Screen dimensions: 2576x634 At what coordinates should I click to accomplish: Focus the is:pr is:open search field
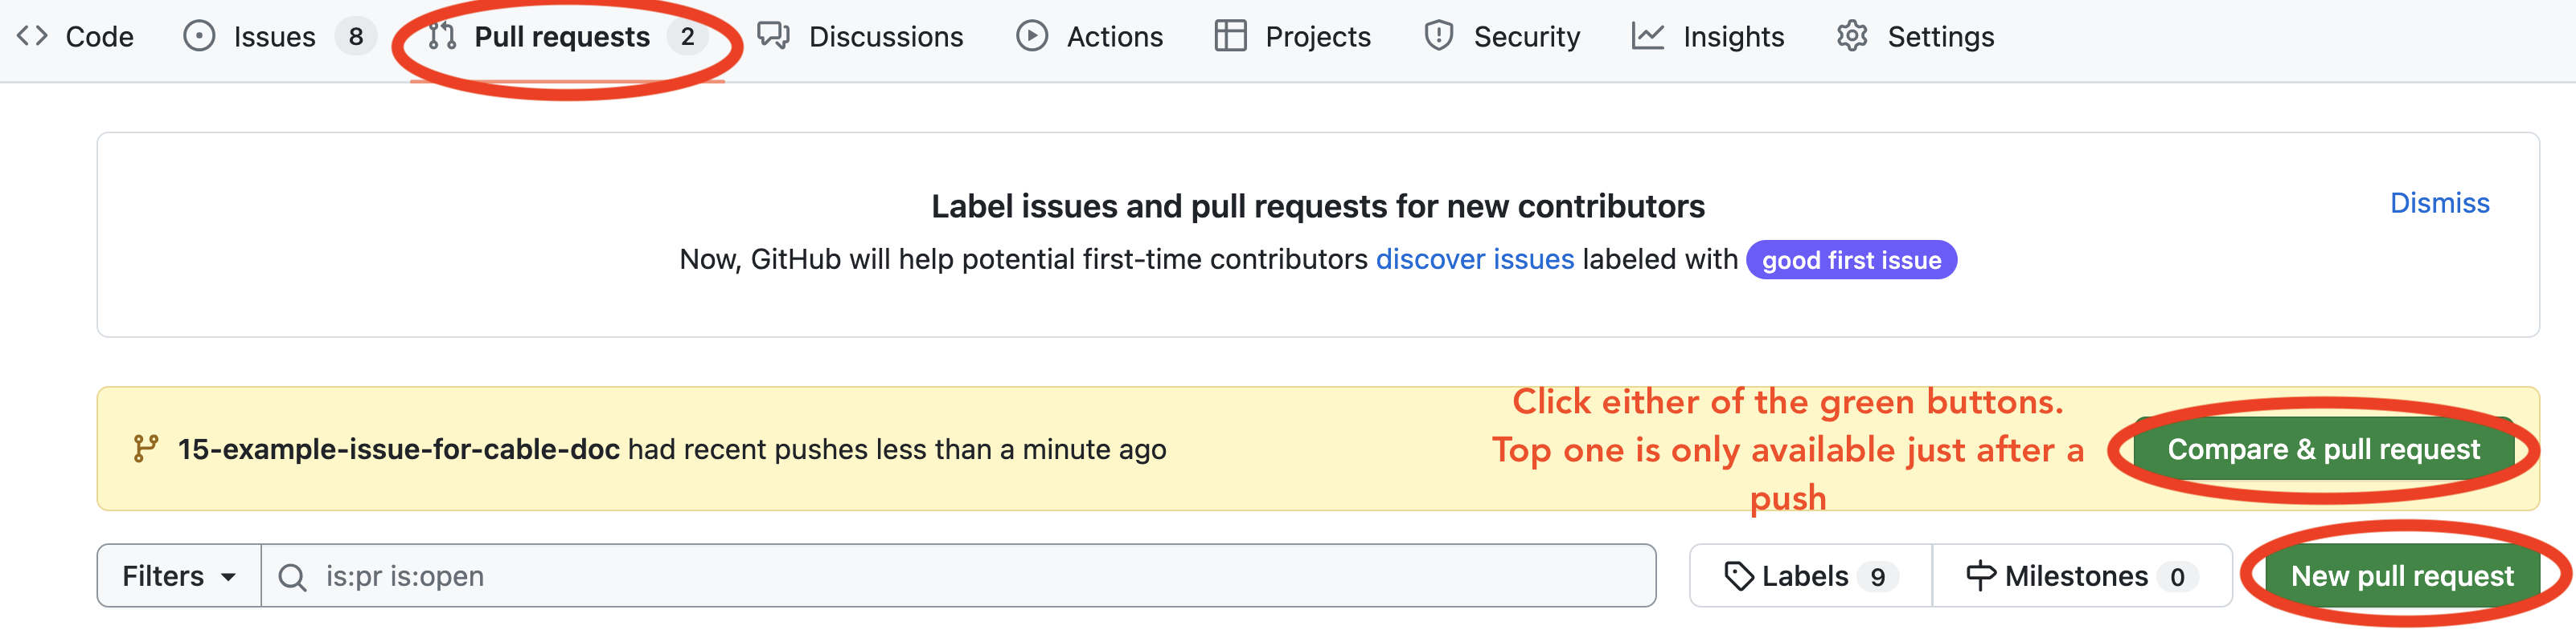[960, 576]
